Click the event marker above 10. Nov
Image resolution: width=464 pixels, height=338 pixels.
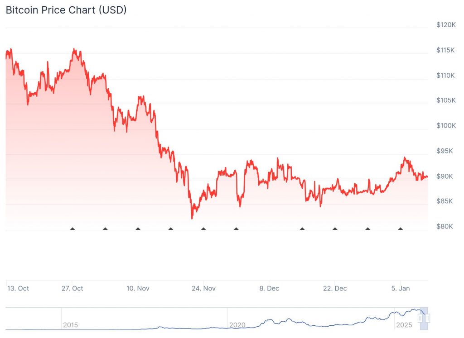[x=138, y=229]
